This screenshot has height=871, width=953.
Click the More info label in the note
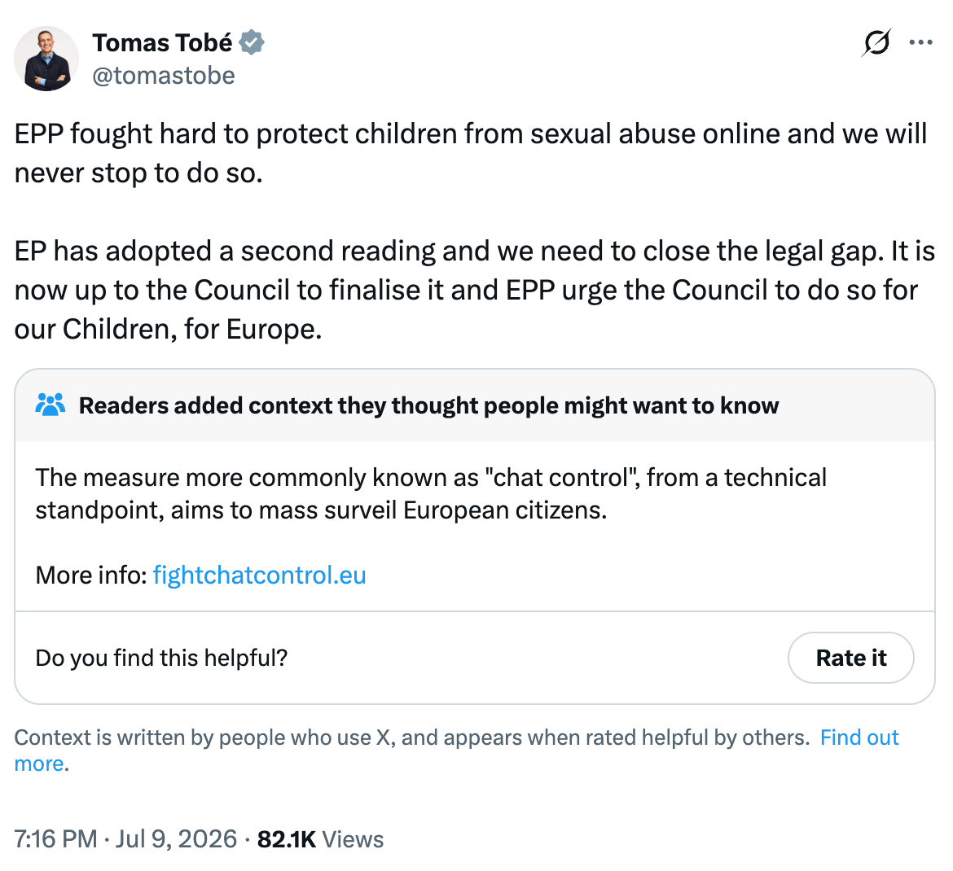click(x=91, y=576)
